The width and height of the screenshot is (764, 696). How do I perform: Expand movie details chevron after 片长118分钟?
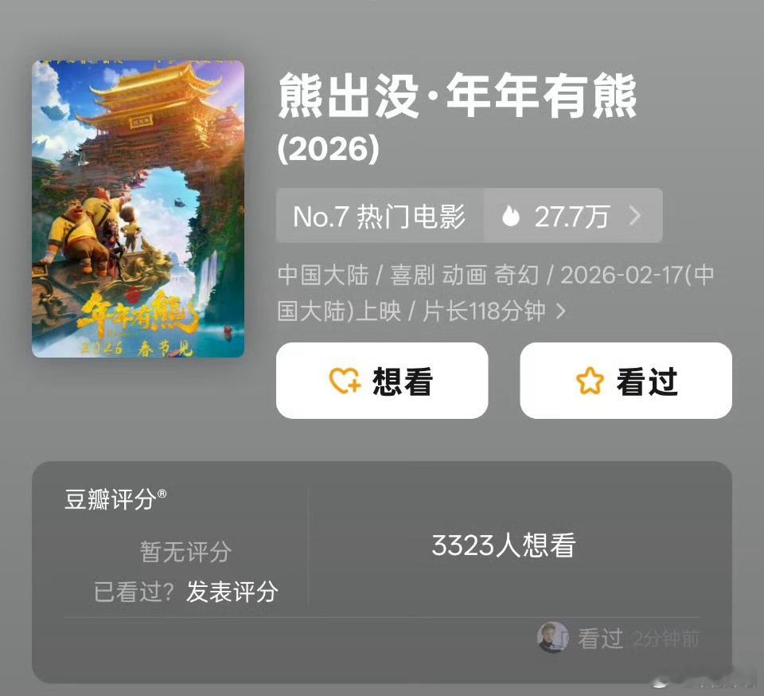[561, 311]
